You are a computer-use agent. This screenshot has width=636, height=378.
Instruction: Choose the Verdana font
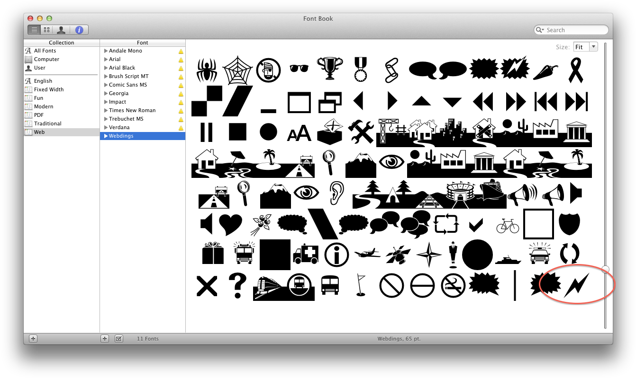[x=119, y=127]
